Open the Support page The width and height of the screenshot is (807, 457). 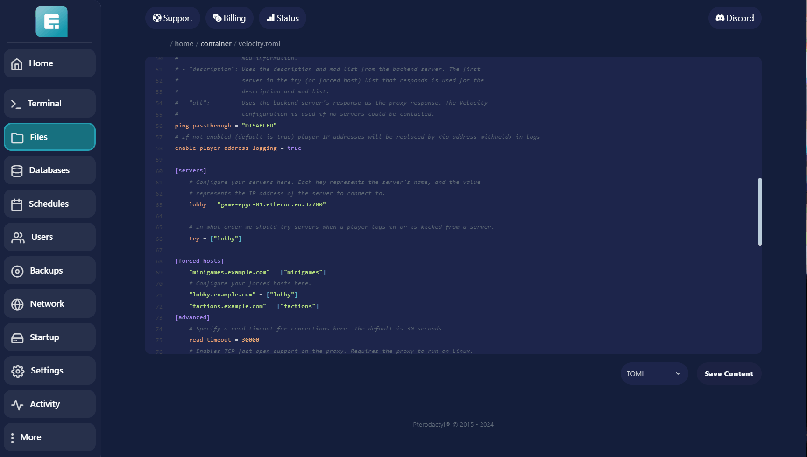coord(172,18)
